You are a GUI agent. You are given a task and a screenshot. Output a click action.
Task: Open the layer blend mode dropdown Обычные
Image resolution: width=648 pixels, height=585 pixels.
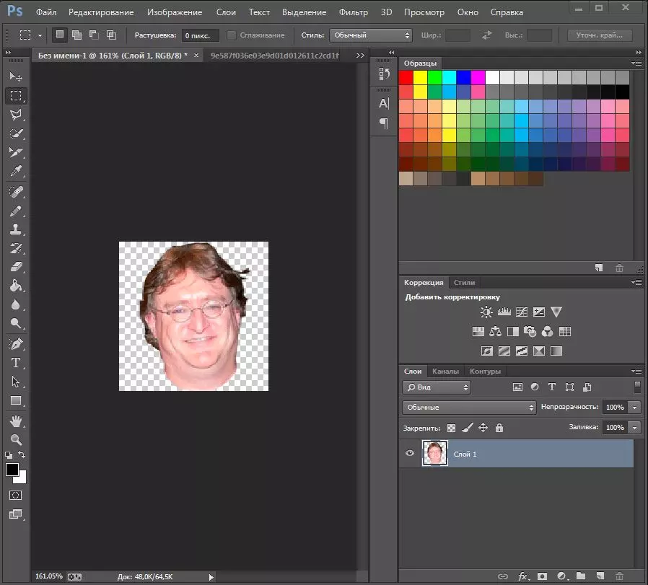click(x=470, y=408)
